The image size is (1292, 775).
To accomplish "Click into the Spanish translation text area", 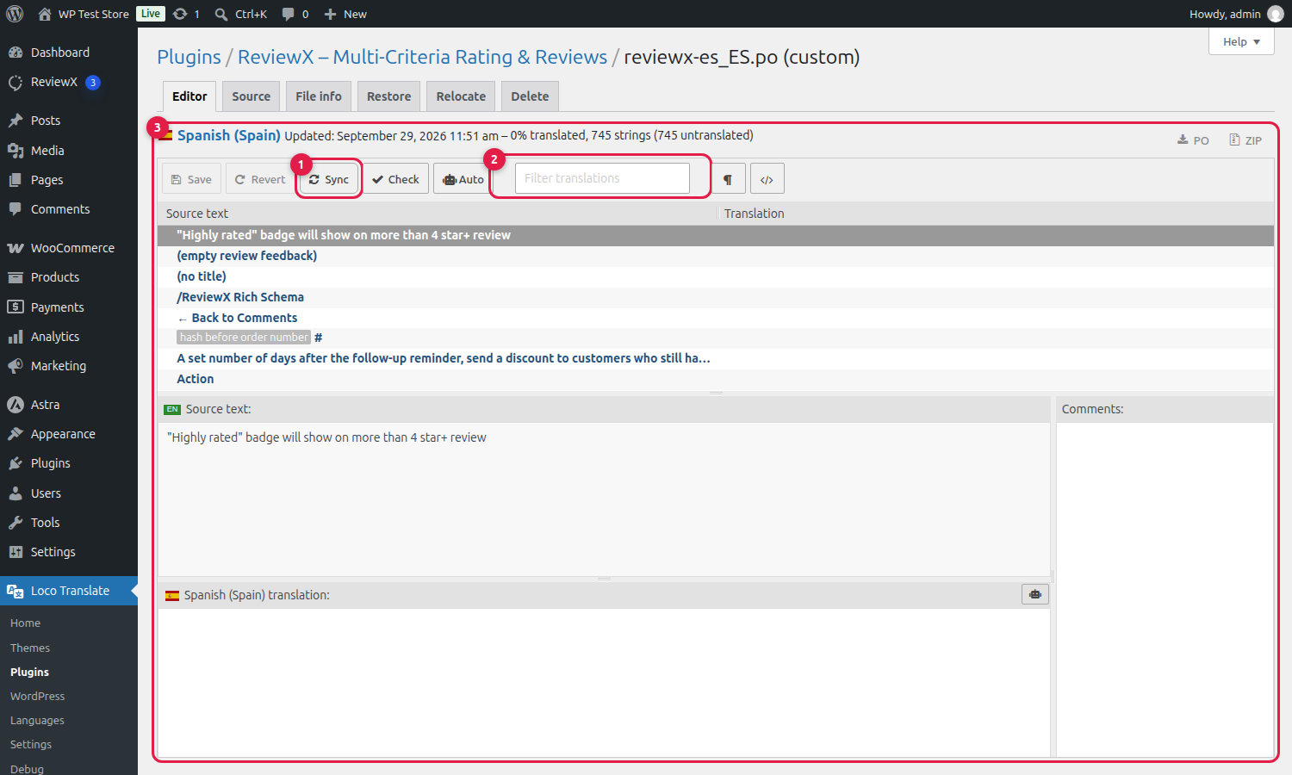I will 604,683.
